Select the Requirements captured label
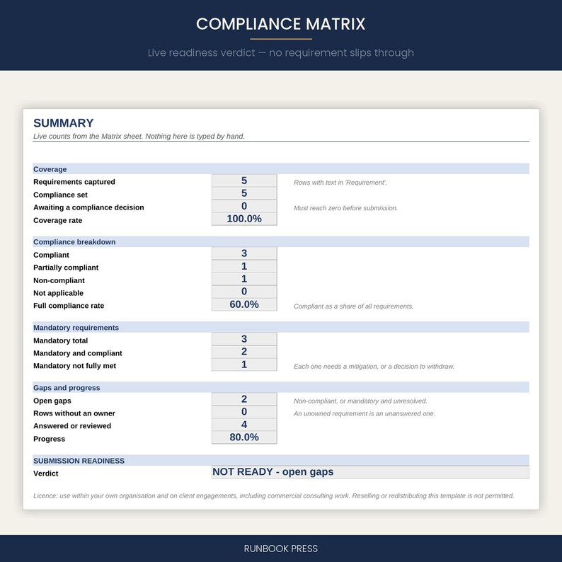562x562 pixels. 74,182
